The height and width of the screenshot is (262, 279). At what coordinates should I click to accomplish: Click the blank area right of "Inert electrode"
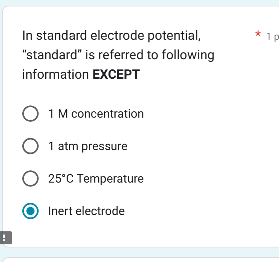[198, 211]
